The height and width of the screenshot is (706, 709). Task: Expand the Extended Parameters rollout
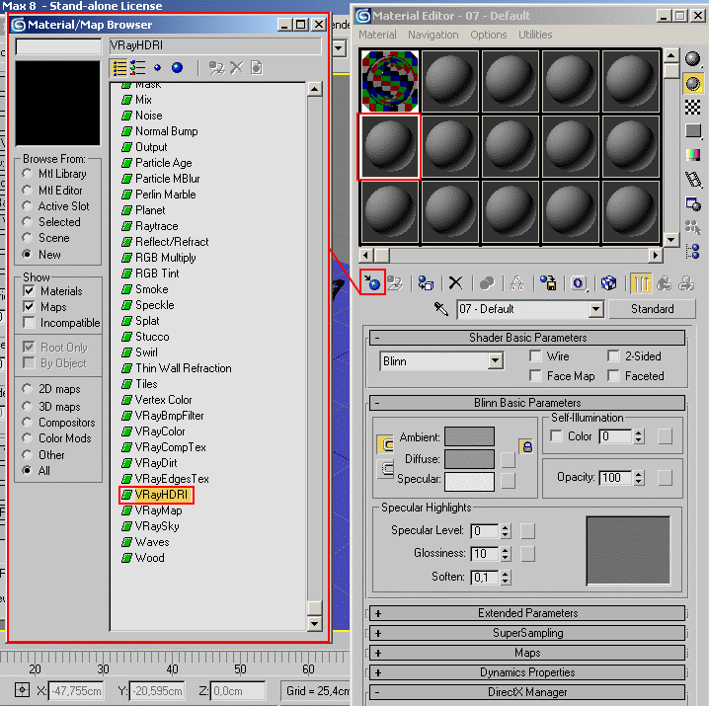pos(527,613)
